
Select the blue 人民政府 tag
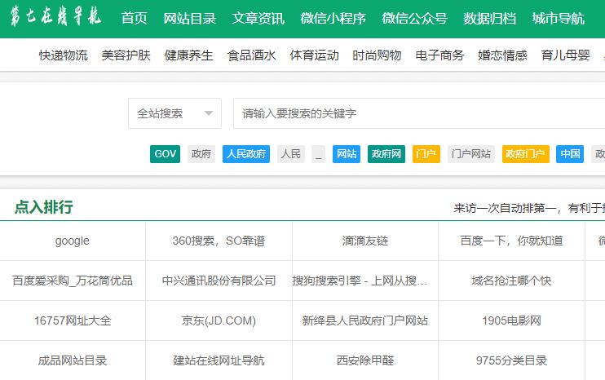click(x=246, y=154)
